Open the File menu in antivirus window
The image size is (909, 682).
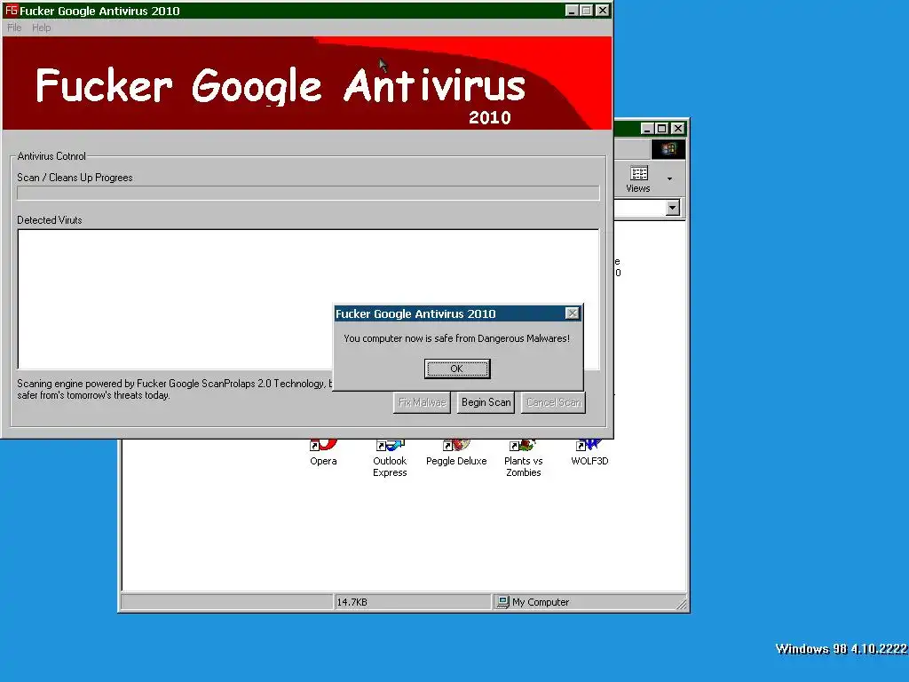pyautogui.click(x=14, y=28)
